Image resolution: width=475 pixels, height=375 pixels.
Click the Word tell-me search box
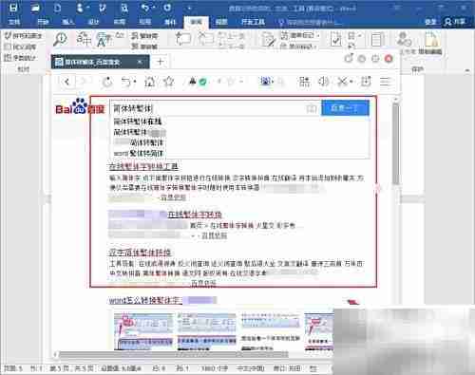point(310,22)
